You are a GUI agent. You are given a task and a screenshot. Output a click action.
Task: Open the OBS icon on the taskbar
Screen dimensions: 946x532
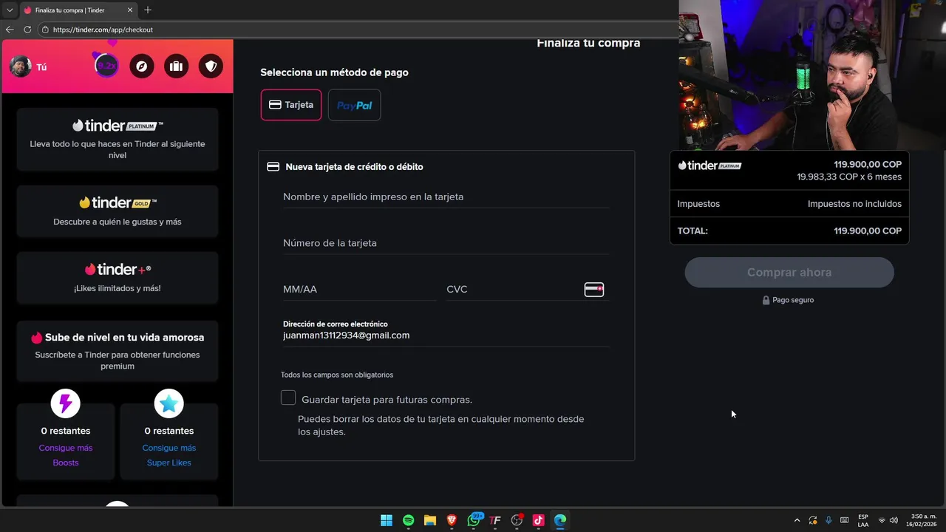point(517,520)
